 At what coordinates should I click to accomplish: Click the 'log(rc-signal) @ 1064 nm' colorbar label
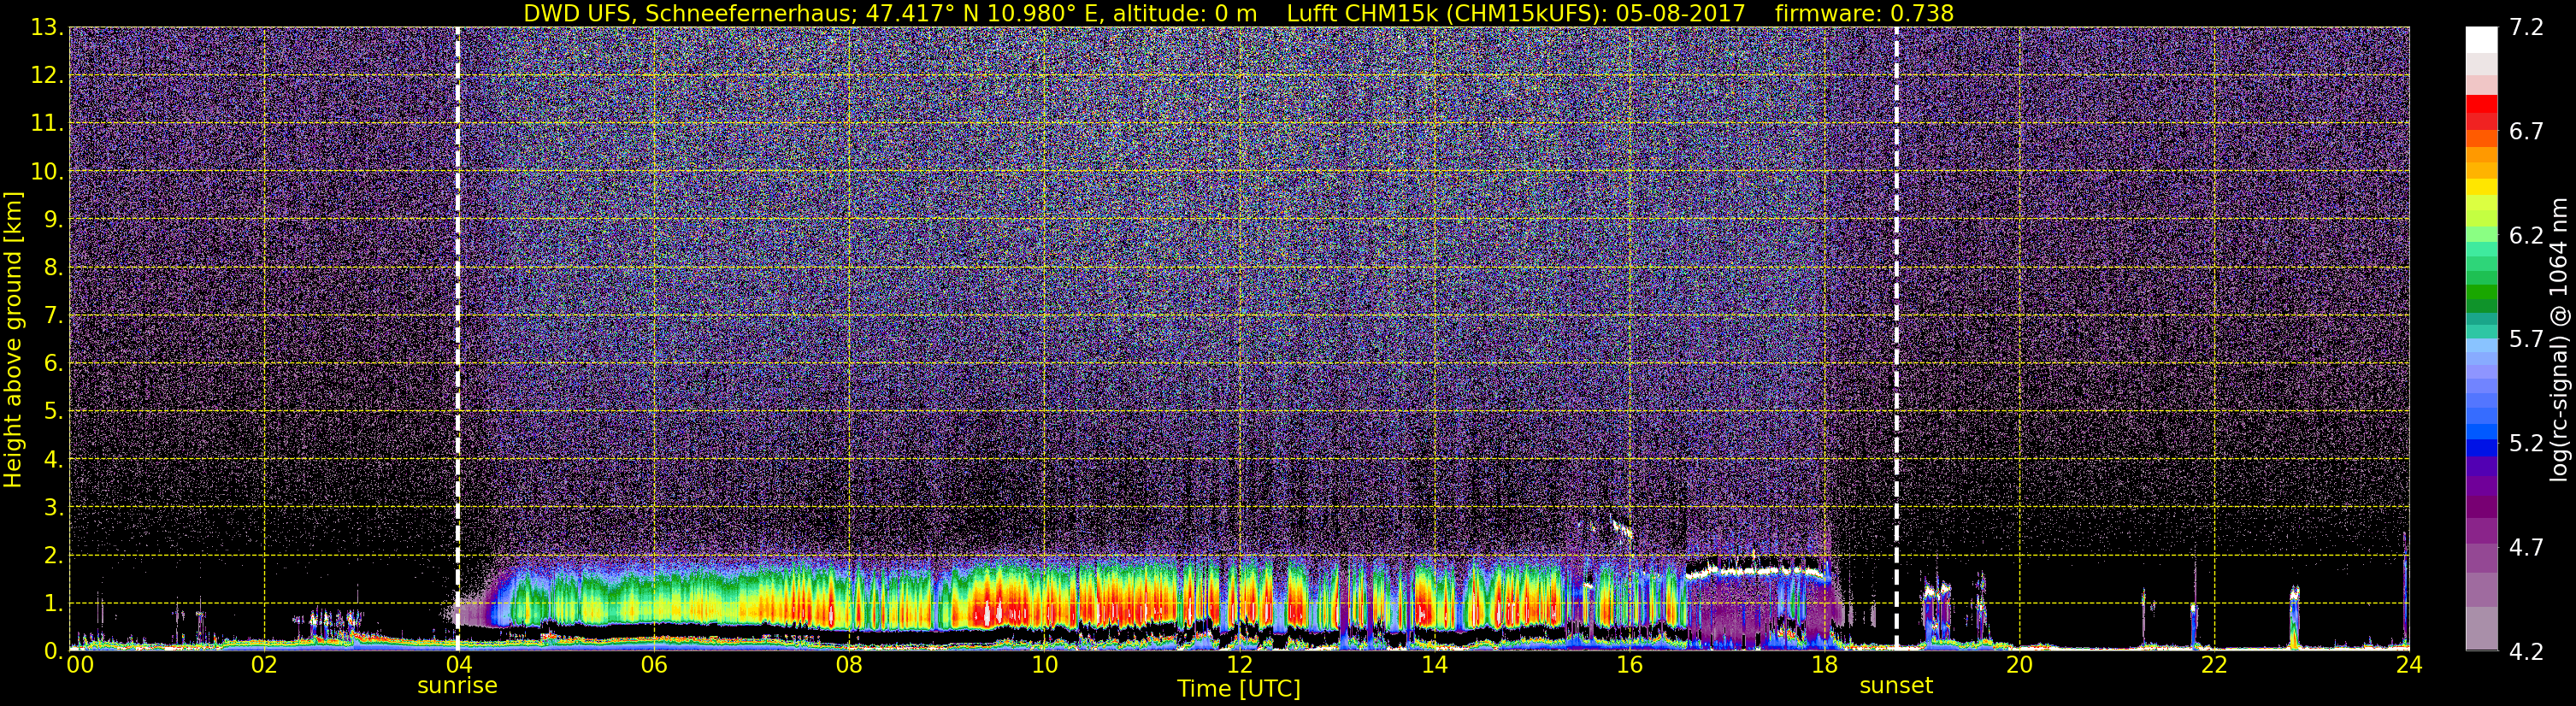click(x=2560, y=339)
